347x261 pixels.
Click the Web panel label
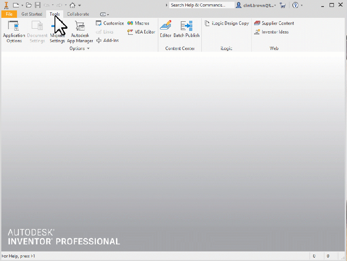[x=274, y=49]
